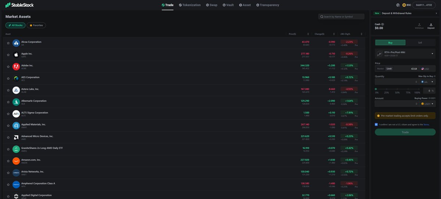Click the green Trade submit button
441x199 pixels.
(405, 132)
